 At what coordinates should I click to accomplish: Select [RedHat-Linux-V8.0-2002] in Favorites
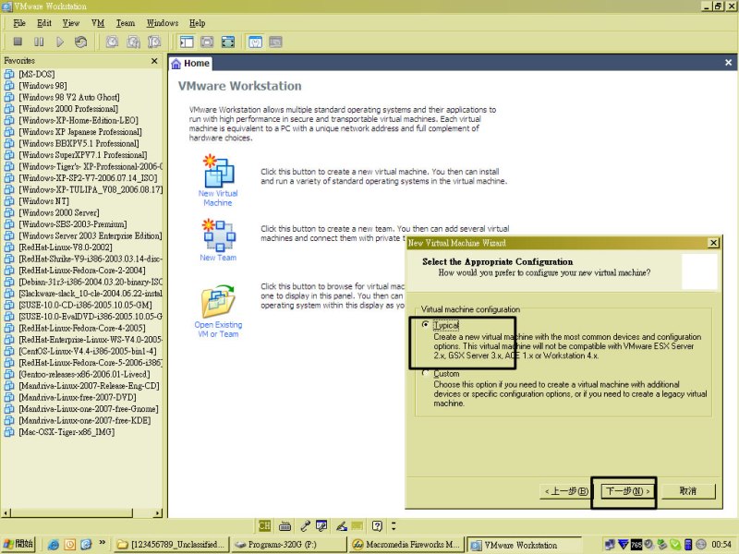click(x=66, y=247)
